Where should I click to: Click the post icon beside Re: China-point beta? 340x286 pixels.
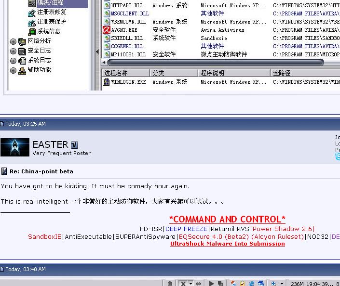point(4,171)
